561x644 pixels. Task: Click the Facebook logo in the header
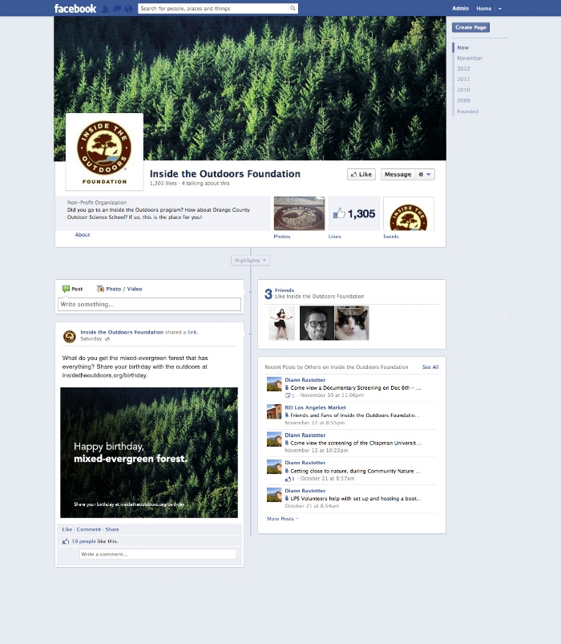coord(75,8)
